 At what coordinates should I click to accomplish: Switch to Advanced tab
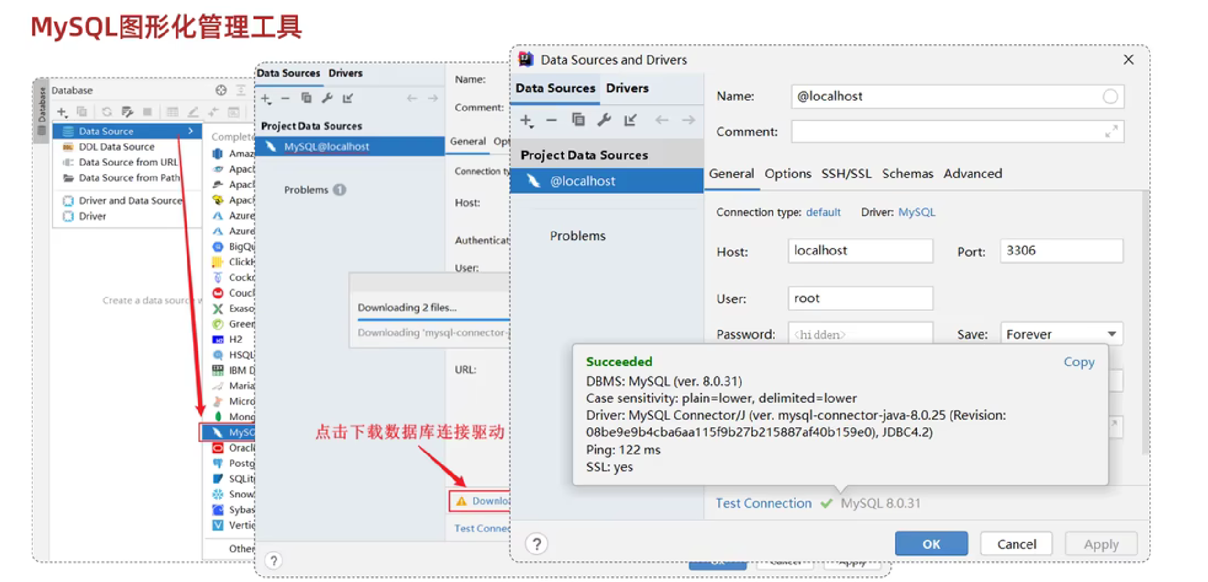tap(973, 174)
